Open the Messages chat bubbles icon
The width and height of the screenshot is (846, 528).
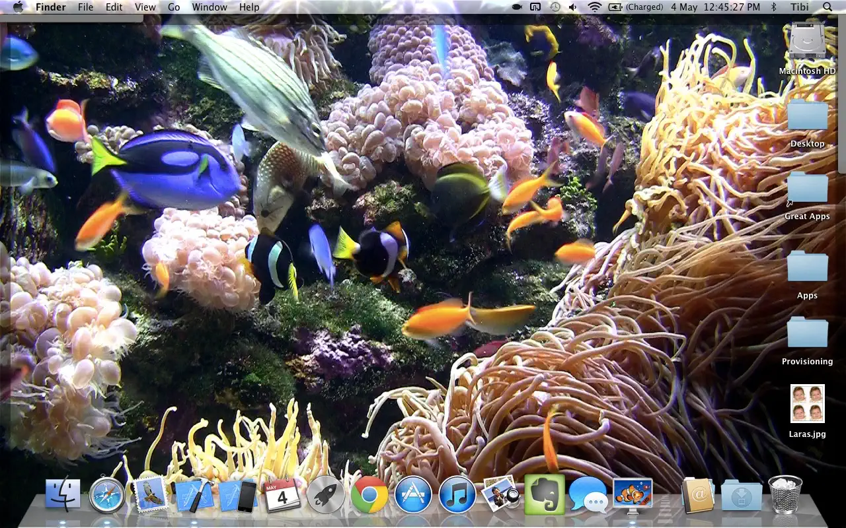tap(588, 495)
